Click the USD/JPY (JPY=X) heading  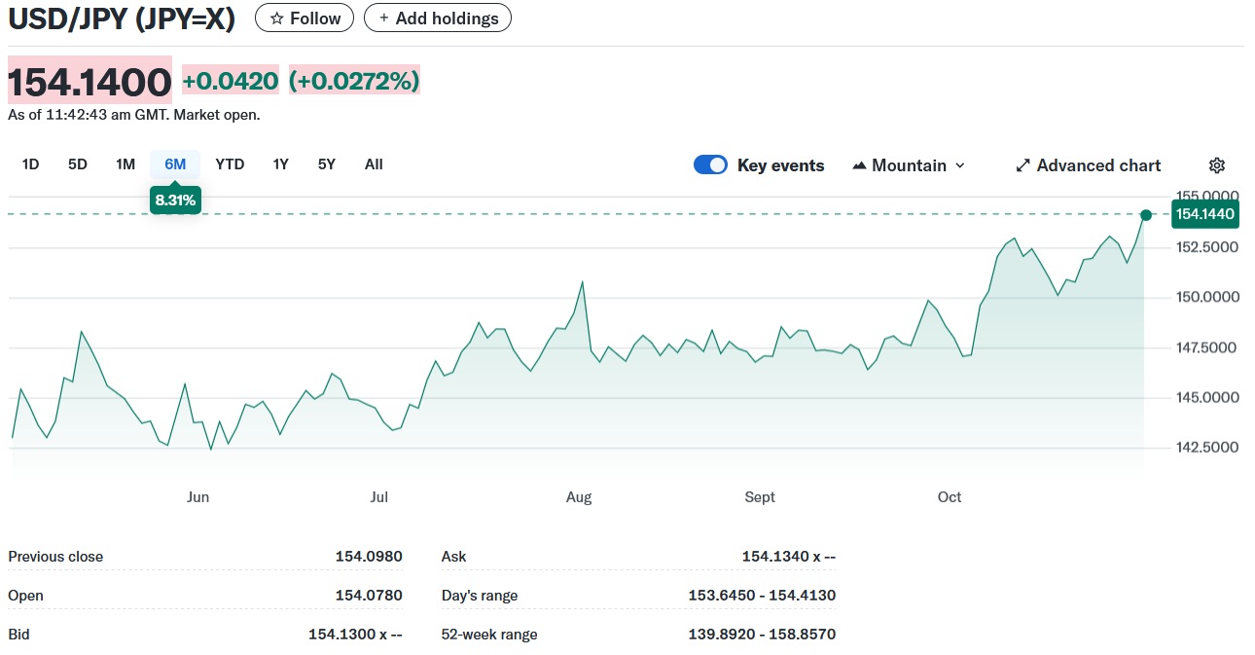point(122,18)
